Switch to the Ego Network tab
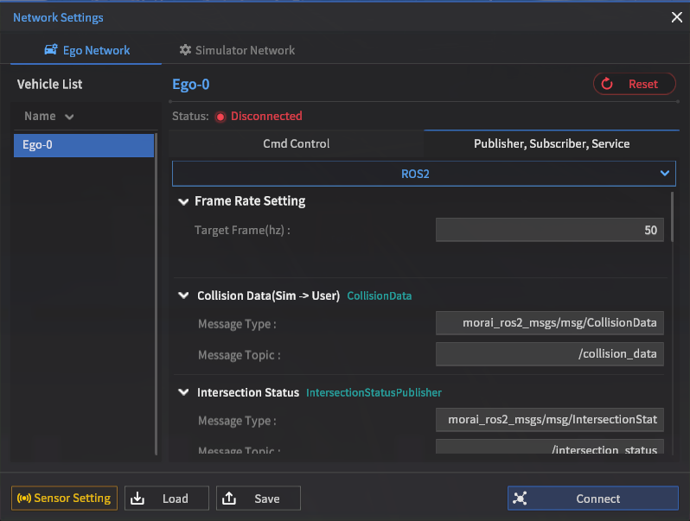The width and height of the screenshot is (690, 521). pos(86,50)
